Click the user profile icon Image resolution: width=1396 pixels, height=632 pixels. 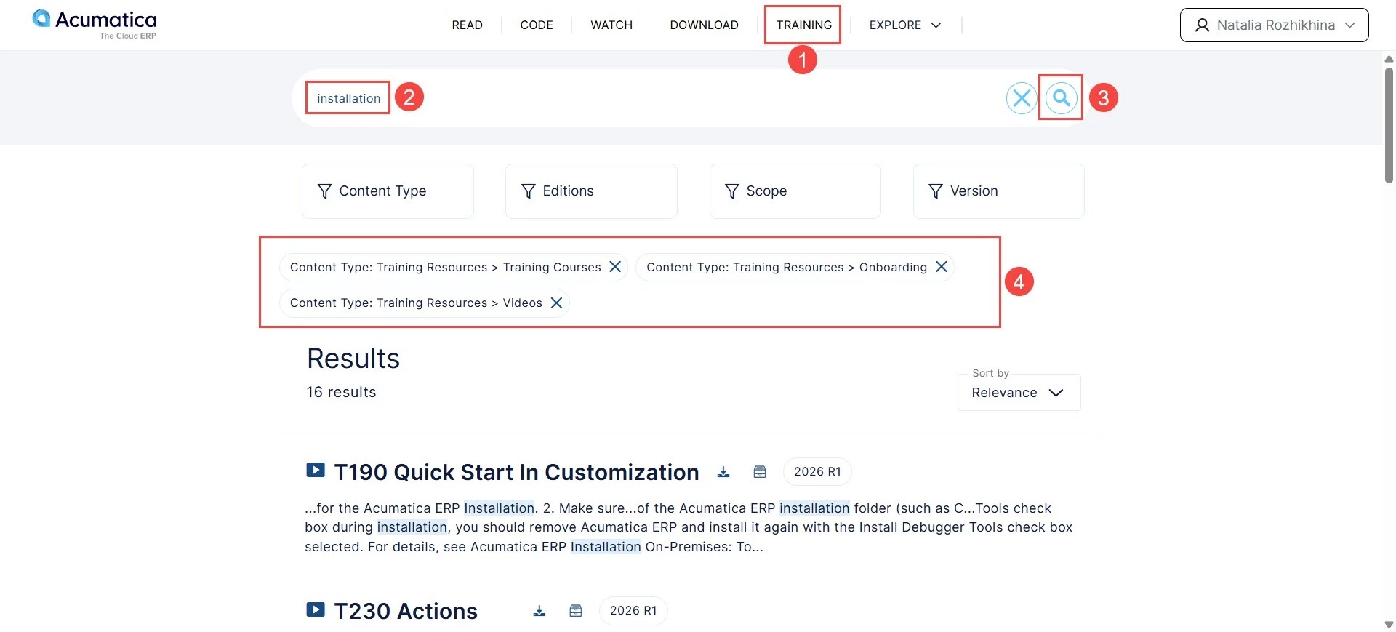tap(1203, 25)
